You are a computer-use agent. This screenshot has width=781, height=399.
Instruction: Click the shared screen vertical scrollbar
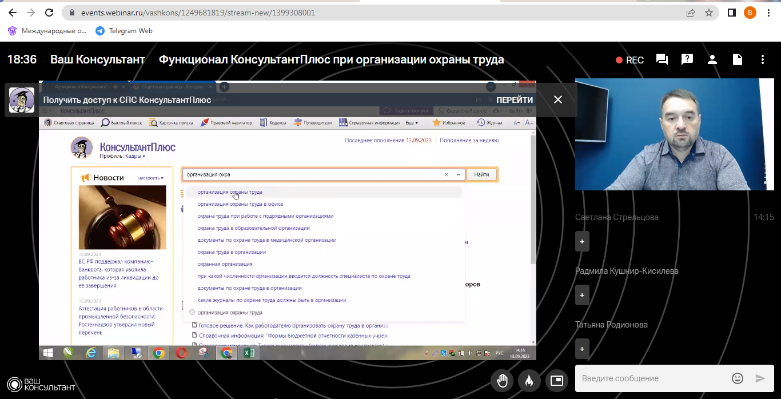533,200
